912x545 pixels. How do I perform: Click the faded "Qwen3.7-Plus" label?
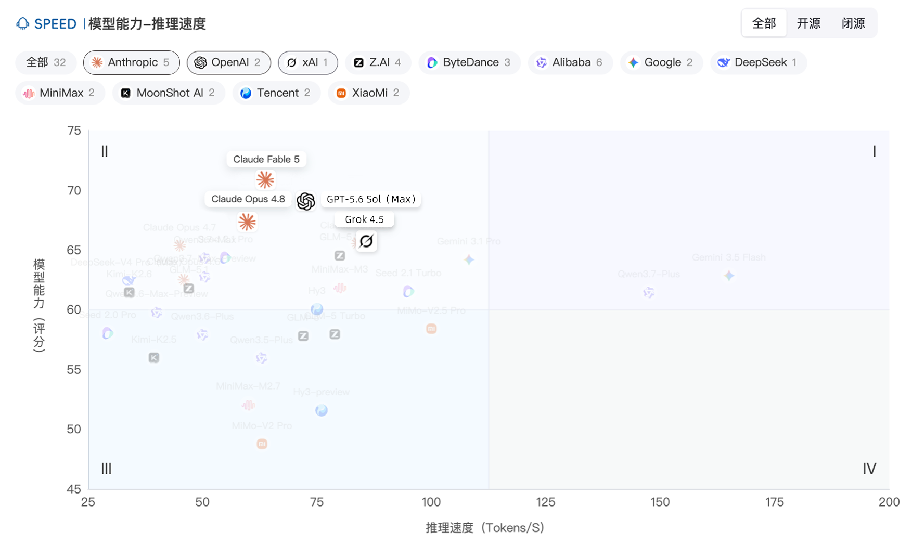pos(649,274)
